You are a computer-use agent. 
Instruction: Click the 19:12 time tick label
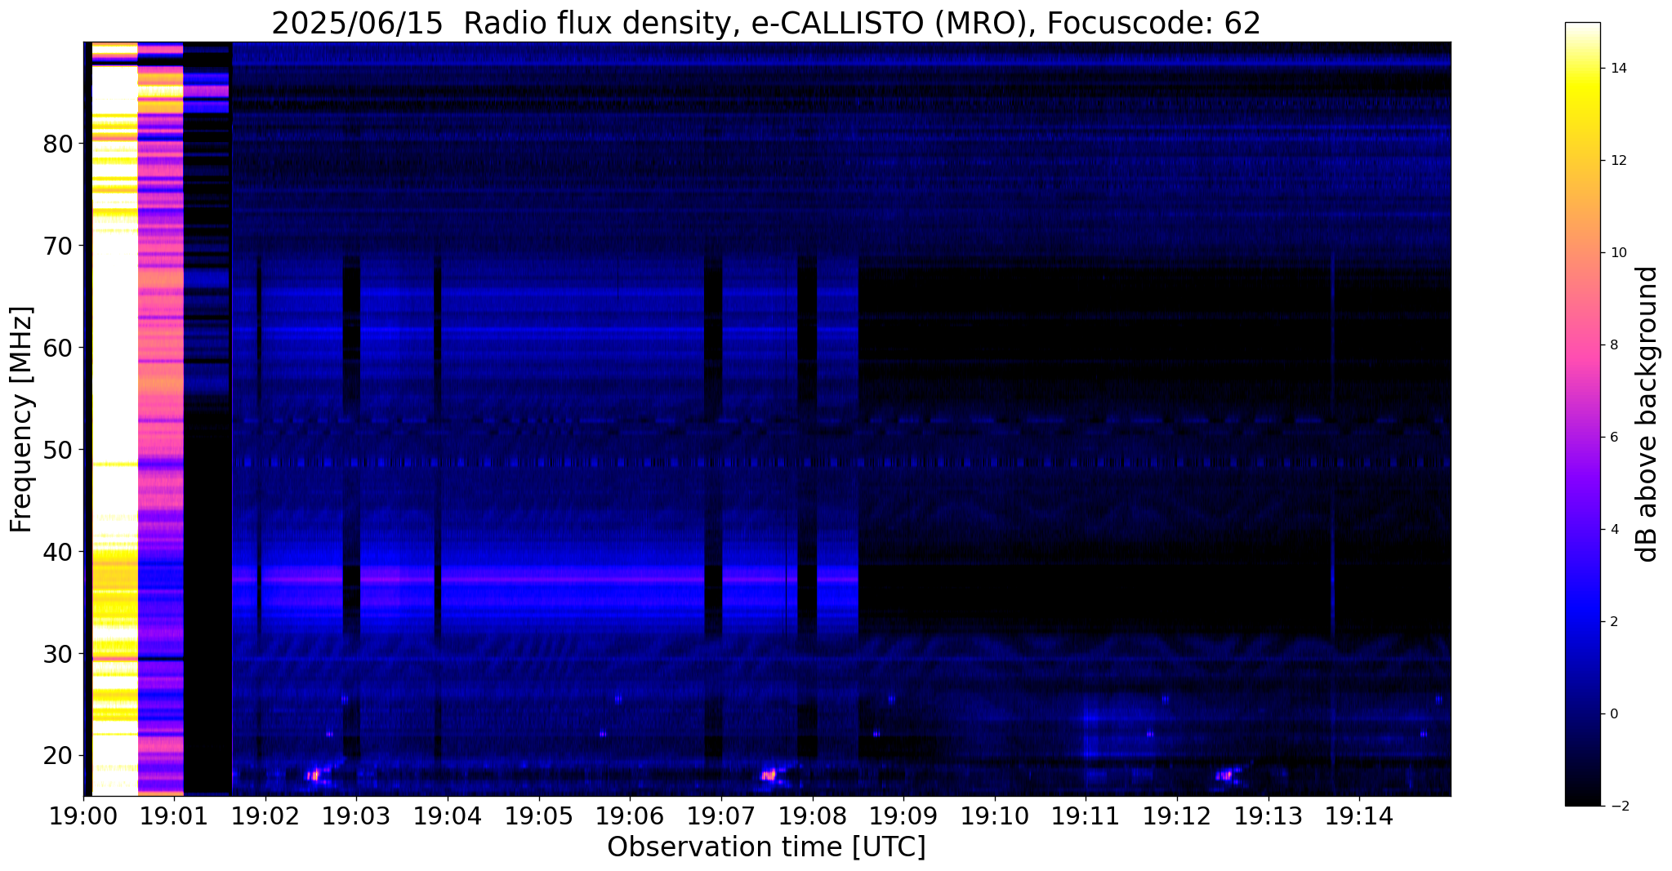click(1177, 815)
